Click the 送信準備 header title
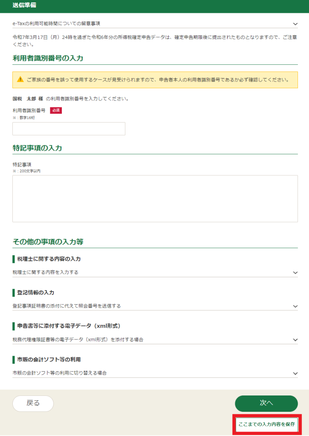309x436 pixels. [25, 6]
